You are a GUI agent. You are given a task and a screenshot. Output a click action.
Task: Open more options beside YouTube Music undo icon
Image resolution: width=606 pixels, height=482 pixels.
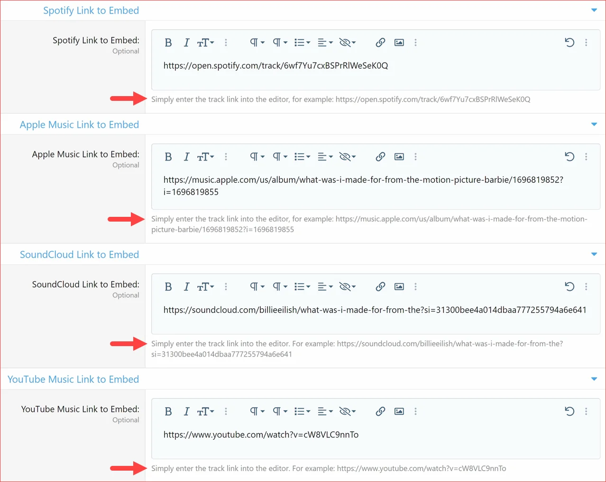click(x=586, y=411)
